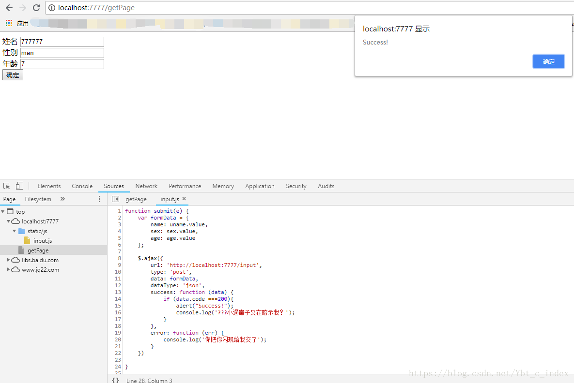Select the input.js editor tab
Screen dimensions: 574x383
click(x=170, y=199)
